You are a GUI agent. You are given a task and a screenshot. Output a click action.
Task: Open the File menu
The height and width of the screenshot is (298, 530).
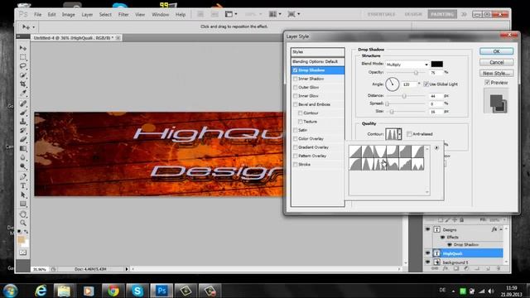[37, 15]
